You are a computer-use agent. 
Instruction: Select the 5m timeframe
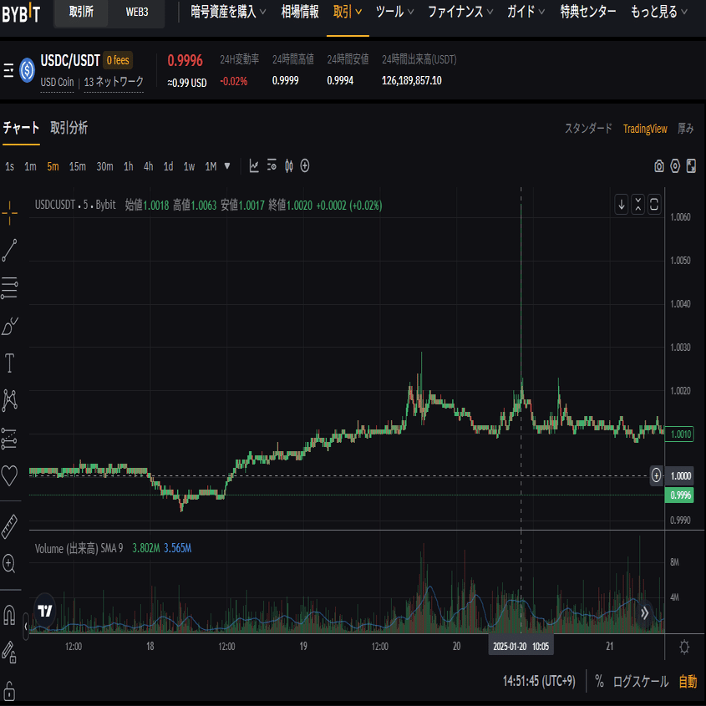pyautogui.click(x=53, y=166)
